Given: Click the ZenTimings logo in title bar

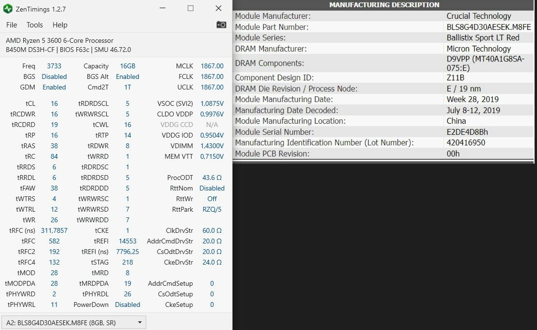Looking at the screenshot, I should pos(8,9).
